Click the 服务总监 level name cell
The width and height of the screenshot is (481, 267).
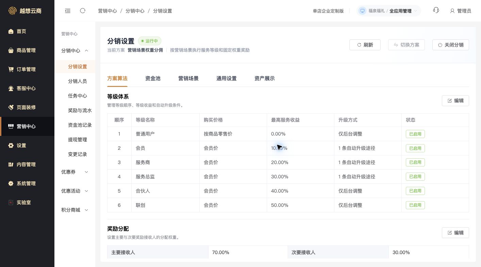tap(165, 177)
